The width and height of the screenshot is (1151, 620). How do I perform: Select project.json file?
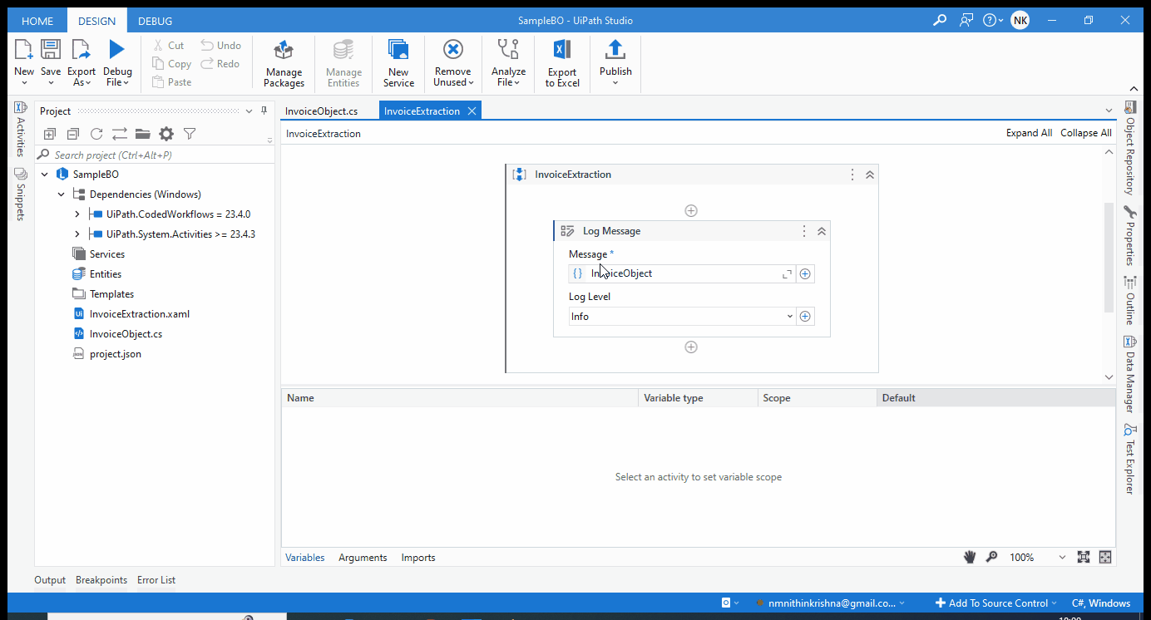[x=115, y=354]
